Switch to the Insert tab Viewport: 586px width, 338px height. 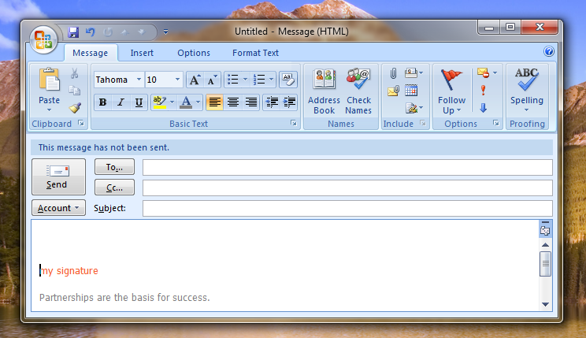[142, 53]
